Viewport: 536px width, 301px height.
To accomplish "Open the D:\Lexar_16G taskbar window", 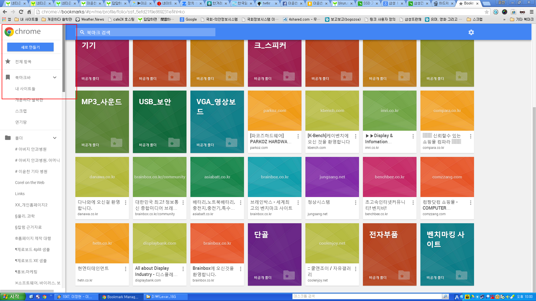I will [x=165, y=297].
